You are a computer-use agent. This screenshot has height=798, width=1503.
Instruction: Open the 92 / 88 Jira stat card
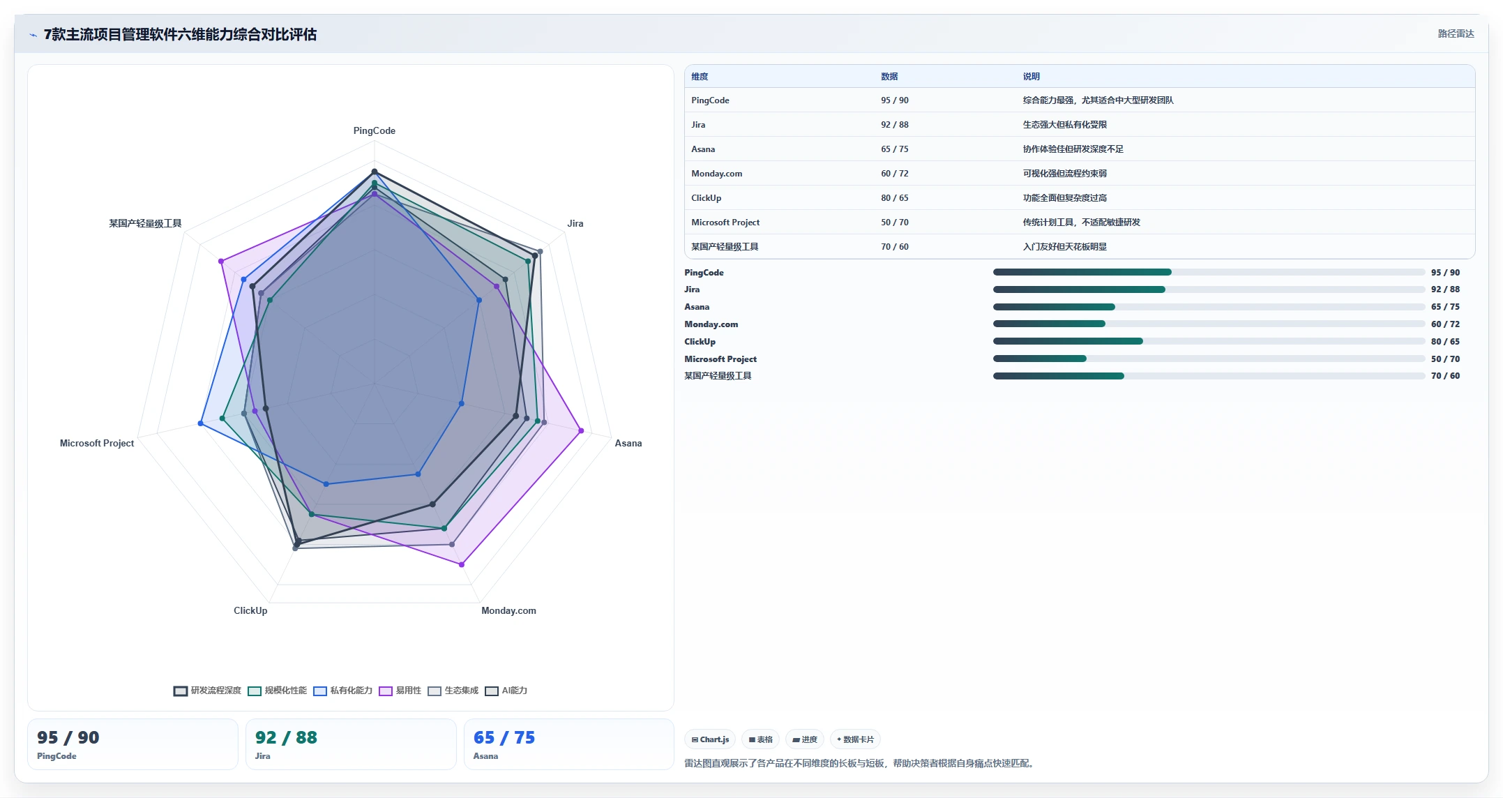point(351,744)
